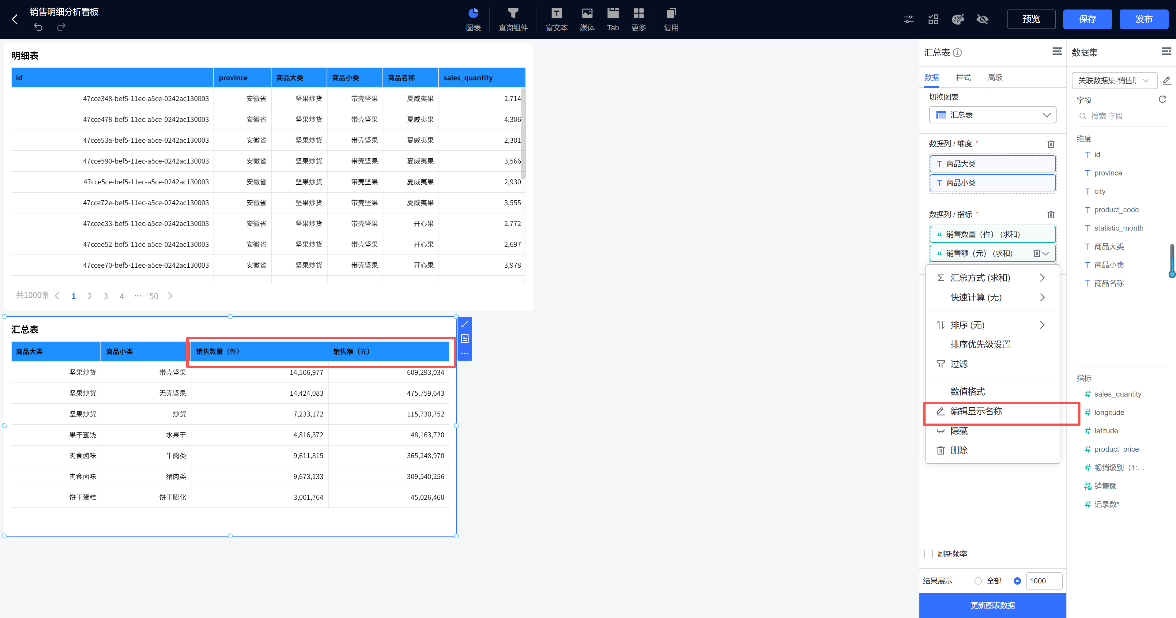The width and height of the screenshot is (1176, 618).
Task: Click the 保存 button
Action: tap(1087, 19)
